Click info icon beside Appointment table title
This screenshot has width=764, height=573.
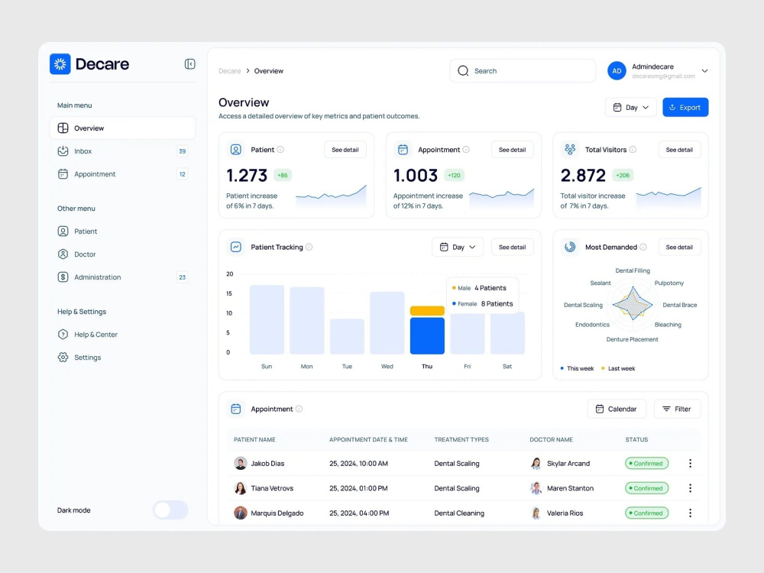pyautogui.click(x=299, y=409)
